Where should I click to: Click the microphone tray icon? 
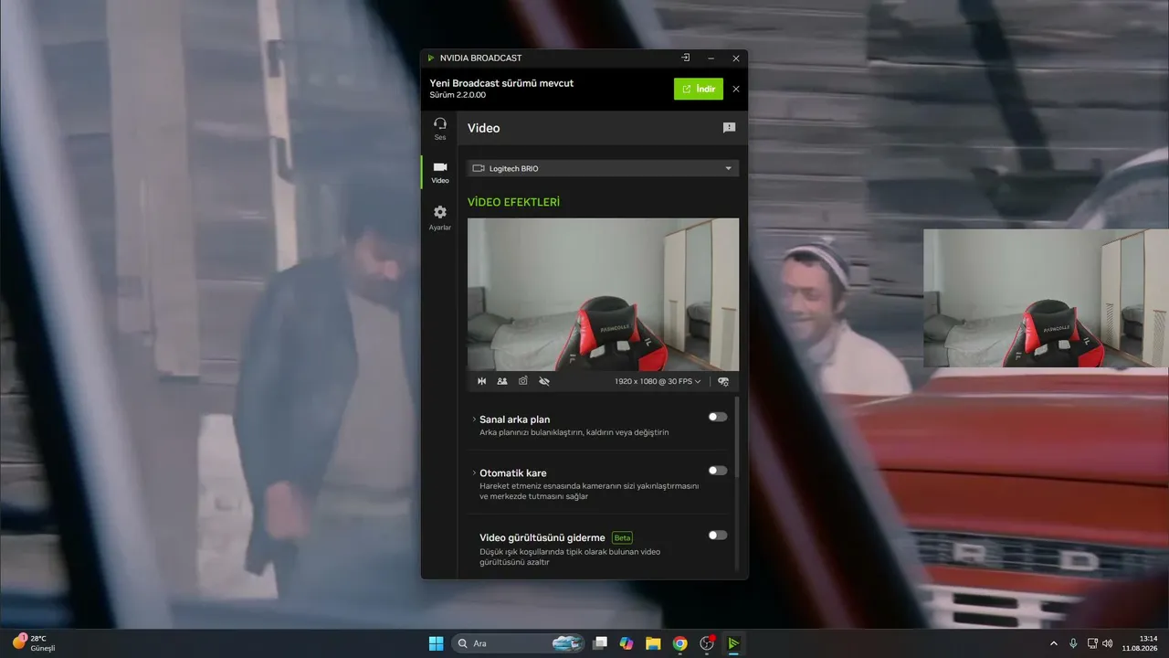coord(1073,643)
